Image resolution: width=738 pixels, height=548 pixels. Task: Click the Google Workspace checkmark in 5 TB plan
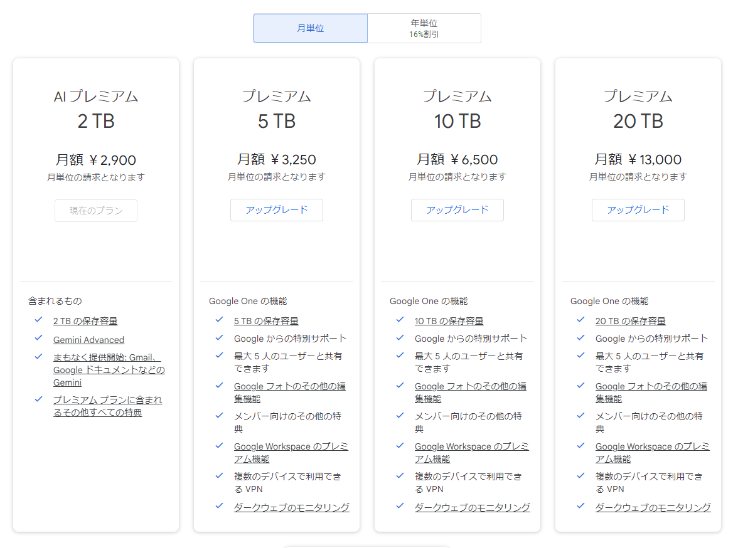[x=220, y=445]
